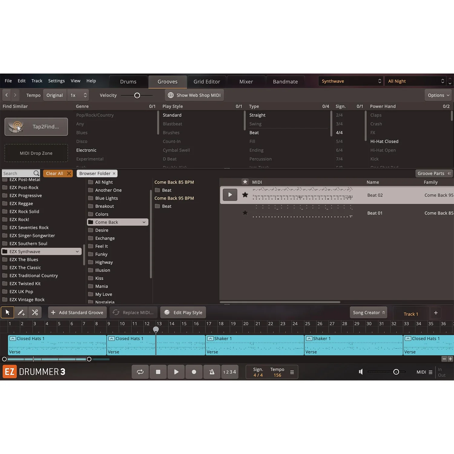Open the EZX Reggae folder

point(21,204)
